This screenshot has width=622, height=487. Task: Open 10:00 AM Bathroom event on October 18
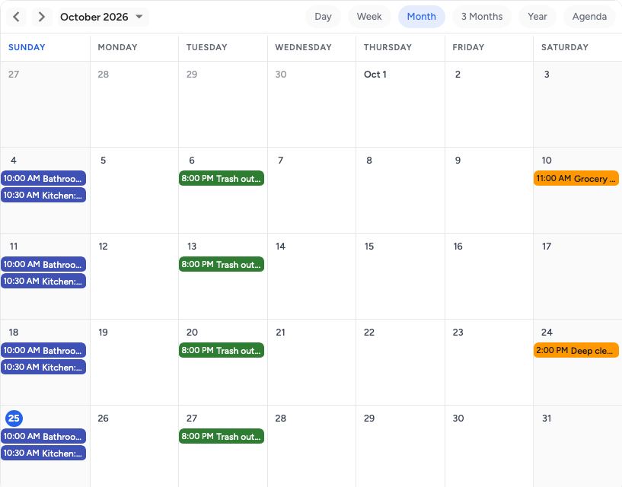[x=43, y=351]
